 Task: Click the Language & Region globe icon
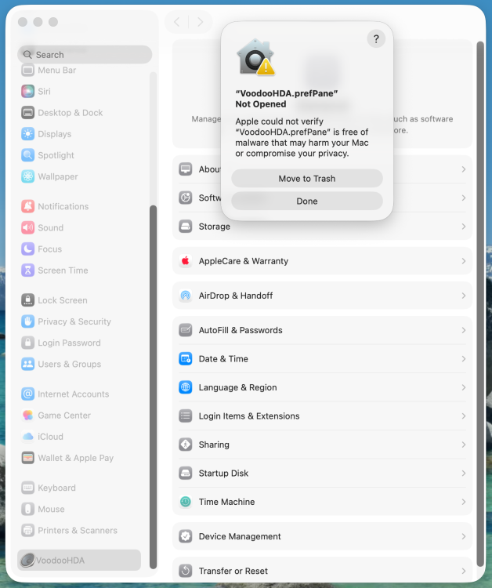click(185, 387)
